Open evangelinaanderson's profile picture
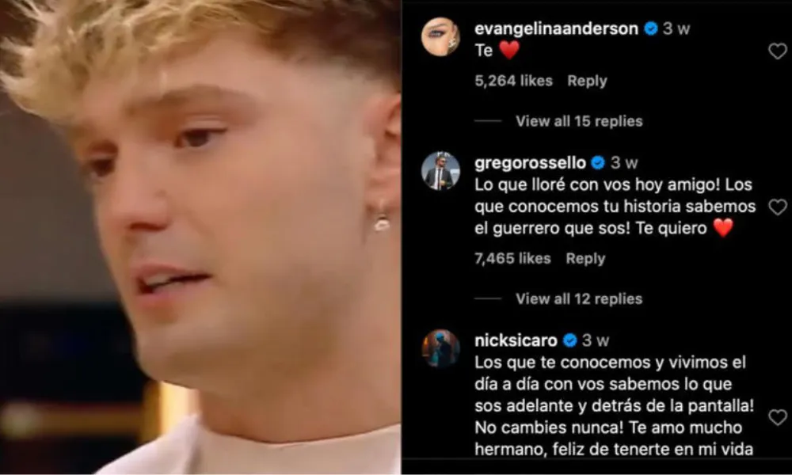This screenshot has height=475, width=792. 440,37
